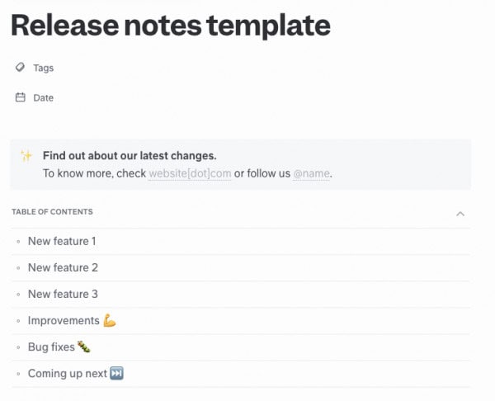Click the bug emoji beside Bug fixes
This screenshot has width=495, height=401.
[x=83, y=347]
